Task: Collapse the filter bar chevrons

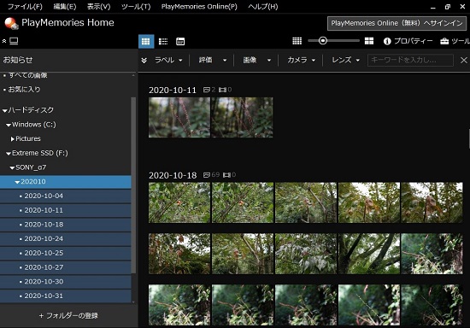Action: point(144,60)
